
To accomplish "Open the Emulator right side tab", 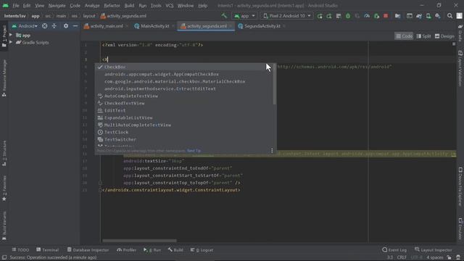I will [x=460, y=229].
